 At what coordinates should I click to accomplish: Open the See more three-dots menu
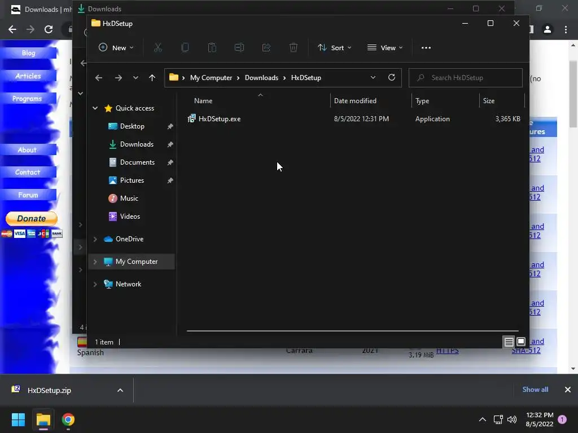click(426, 47)
